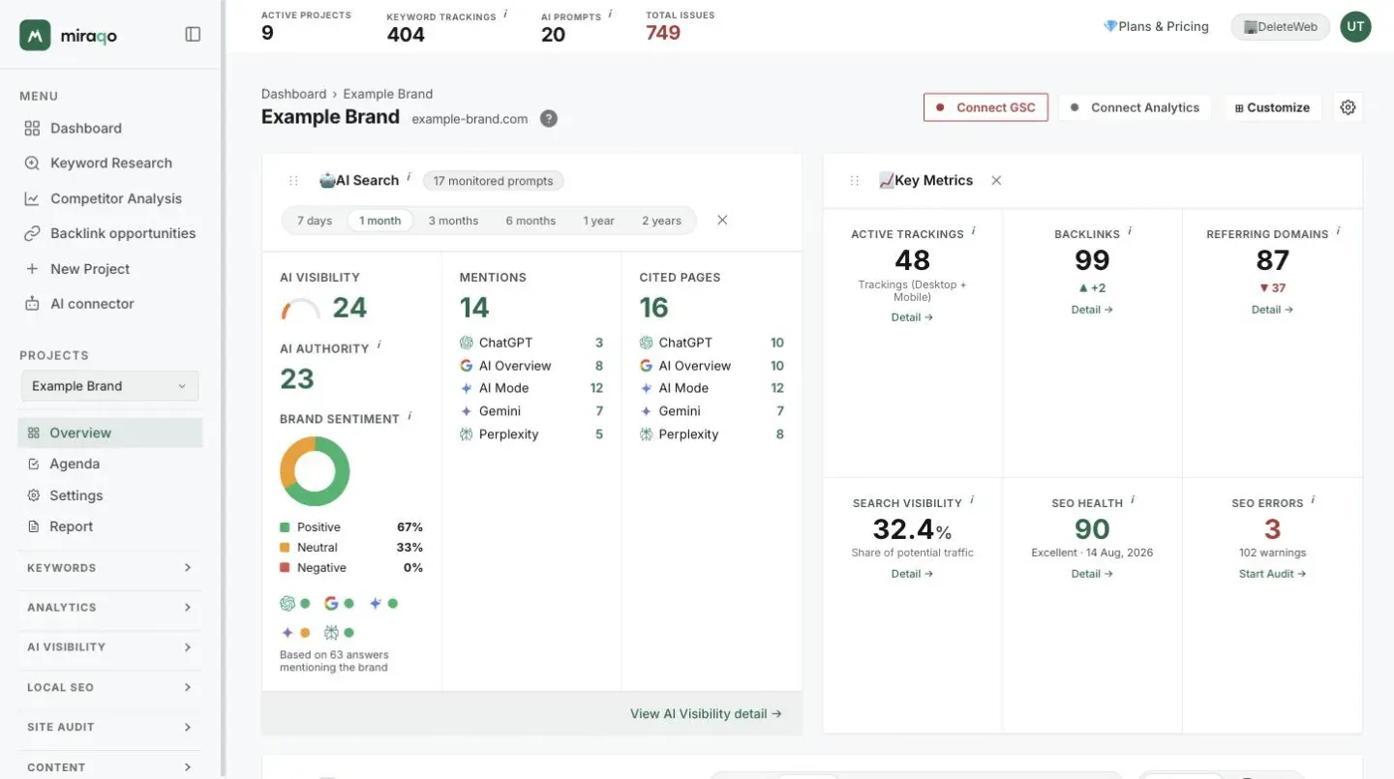
Task: Click the SEO Errors info icon
Action: [x=1313, y=500]
